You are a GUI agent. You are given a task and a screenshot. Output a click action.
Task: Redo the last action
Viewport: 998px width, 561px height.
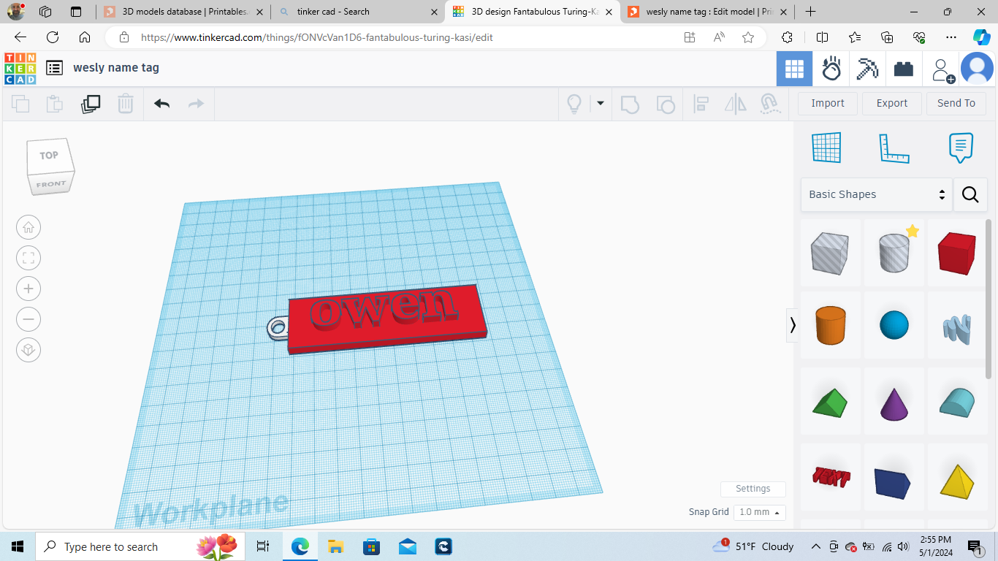[196, 104]
